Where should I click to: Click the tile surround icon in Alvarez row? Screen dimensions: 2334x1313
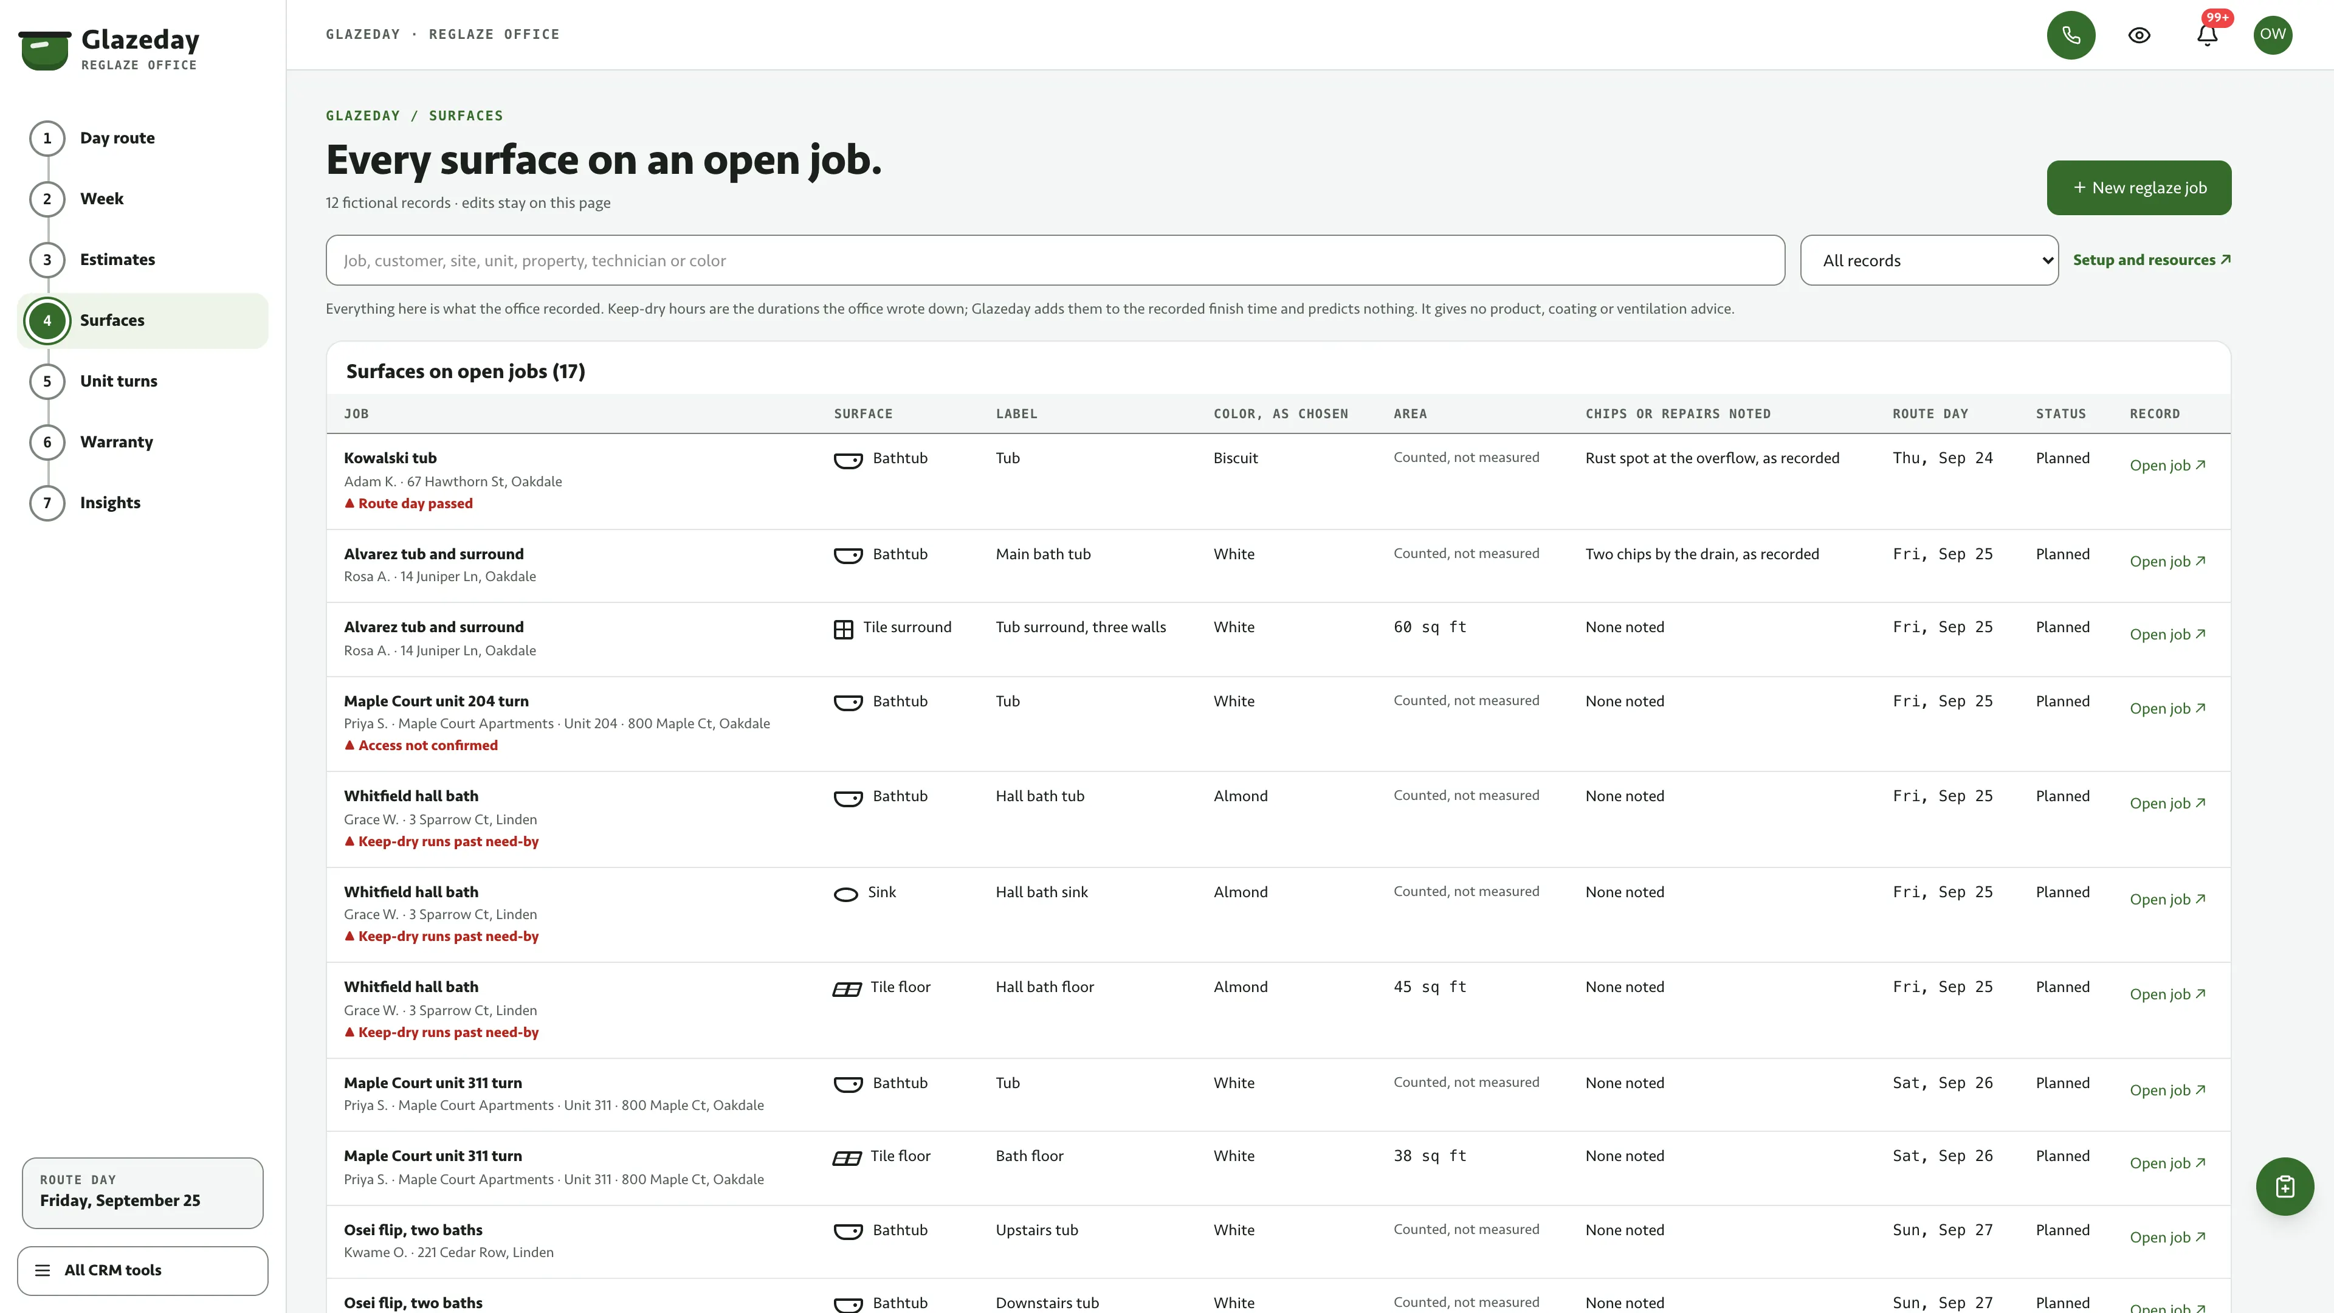point(842,629)
